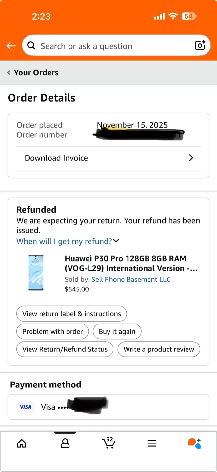Report a problem with the order
The height and width of the screenshot is (472, 217).
click(x=52, y=331)
